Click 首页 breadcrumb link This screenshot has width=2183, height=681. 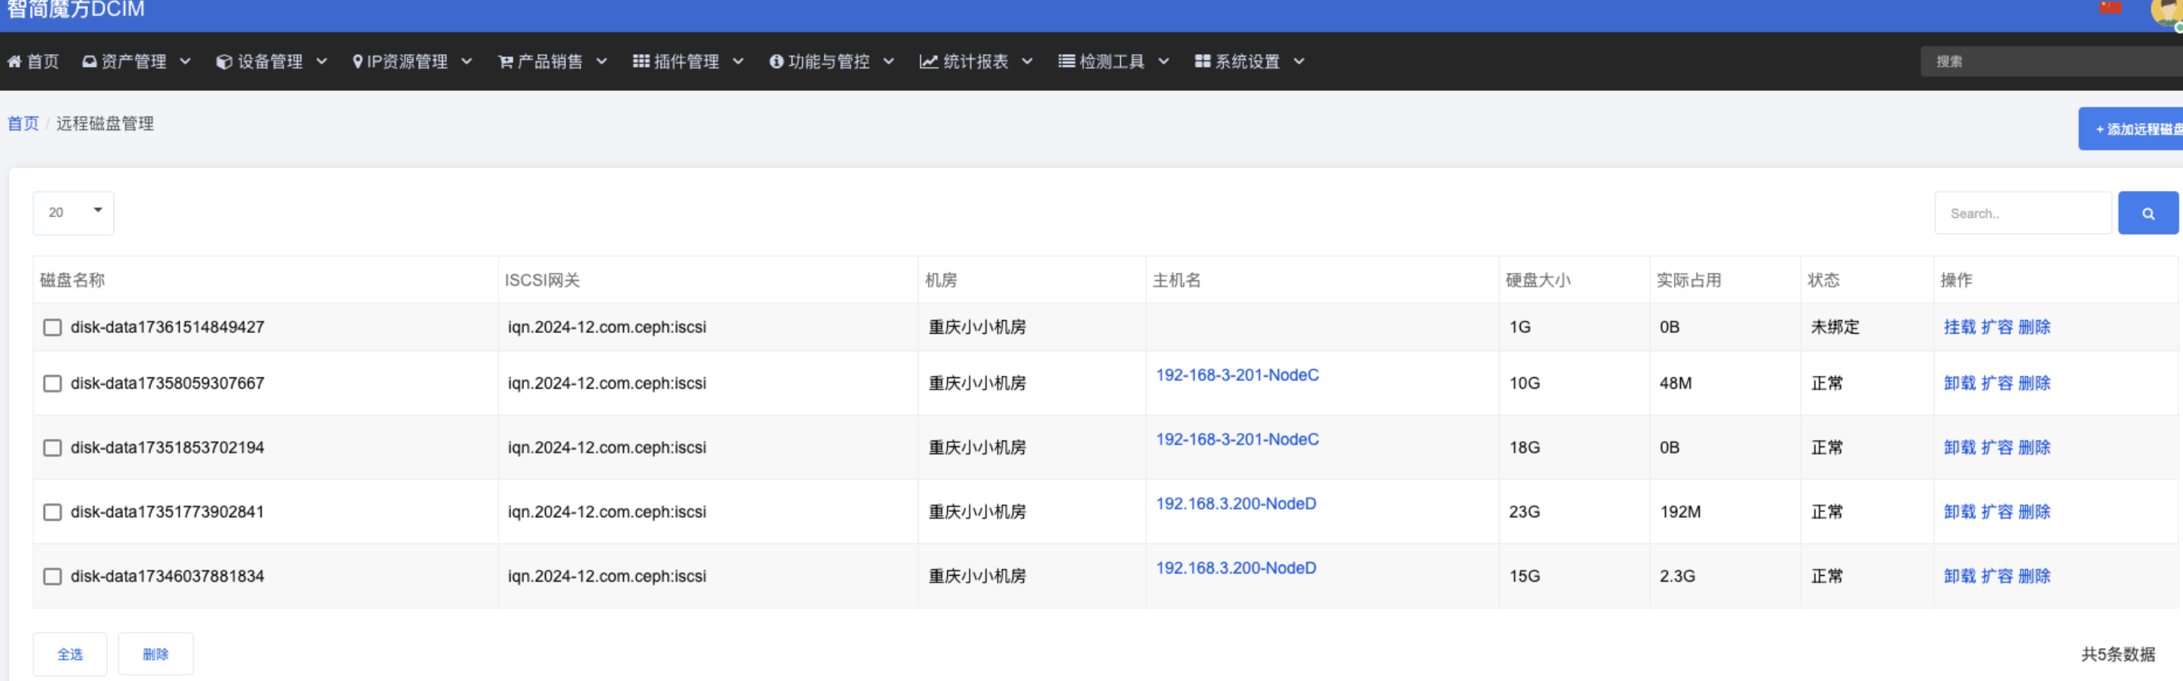[x=23, y=125]
